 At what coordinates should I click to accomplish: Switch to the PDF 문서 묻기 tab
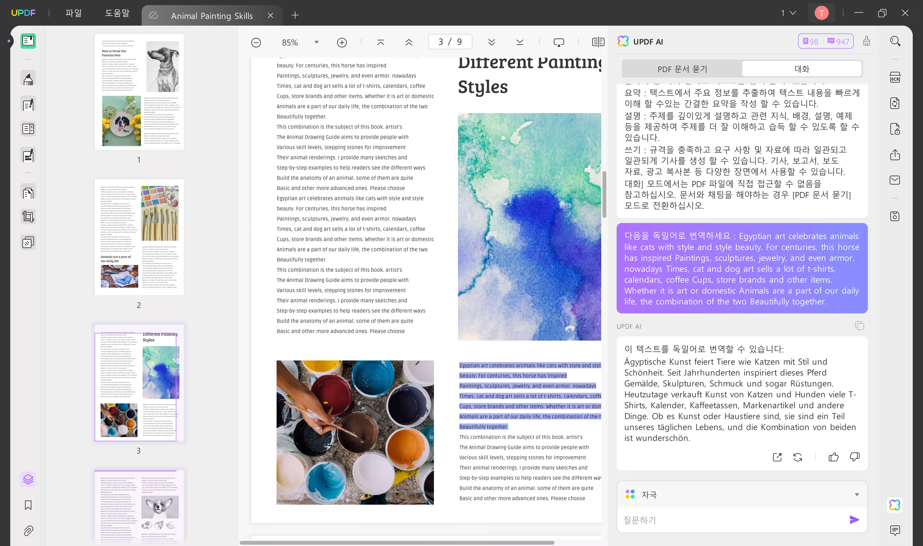[682, 69]
